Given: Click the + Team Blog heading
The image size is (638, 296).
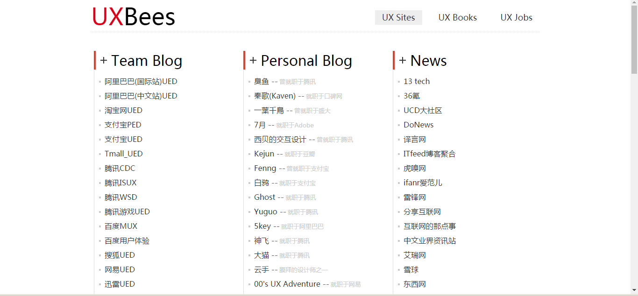Looking at the screenshot, I should click(141, 61).
